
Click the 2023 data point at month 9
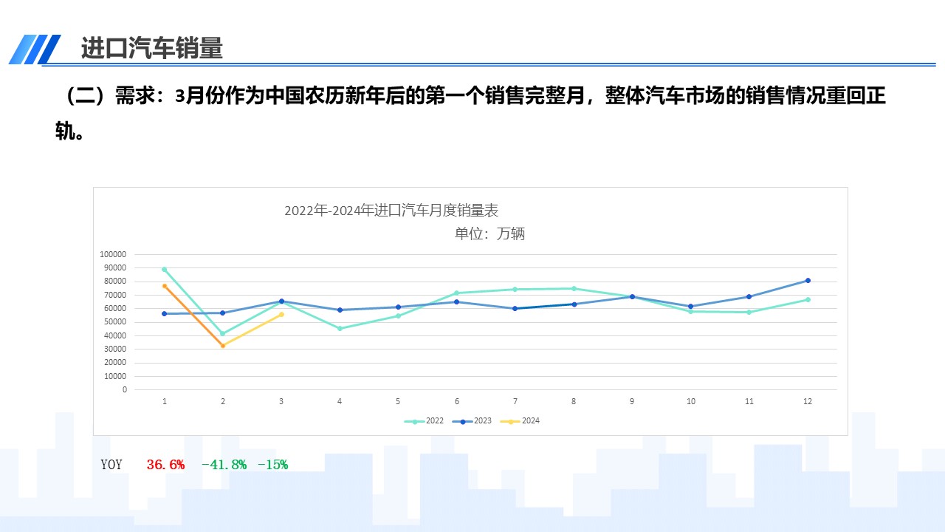pos(632,296)
